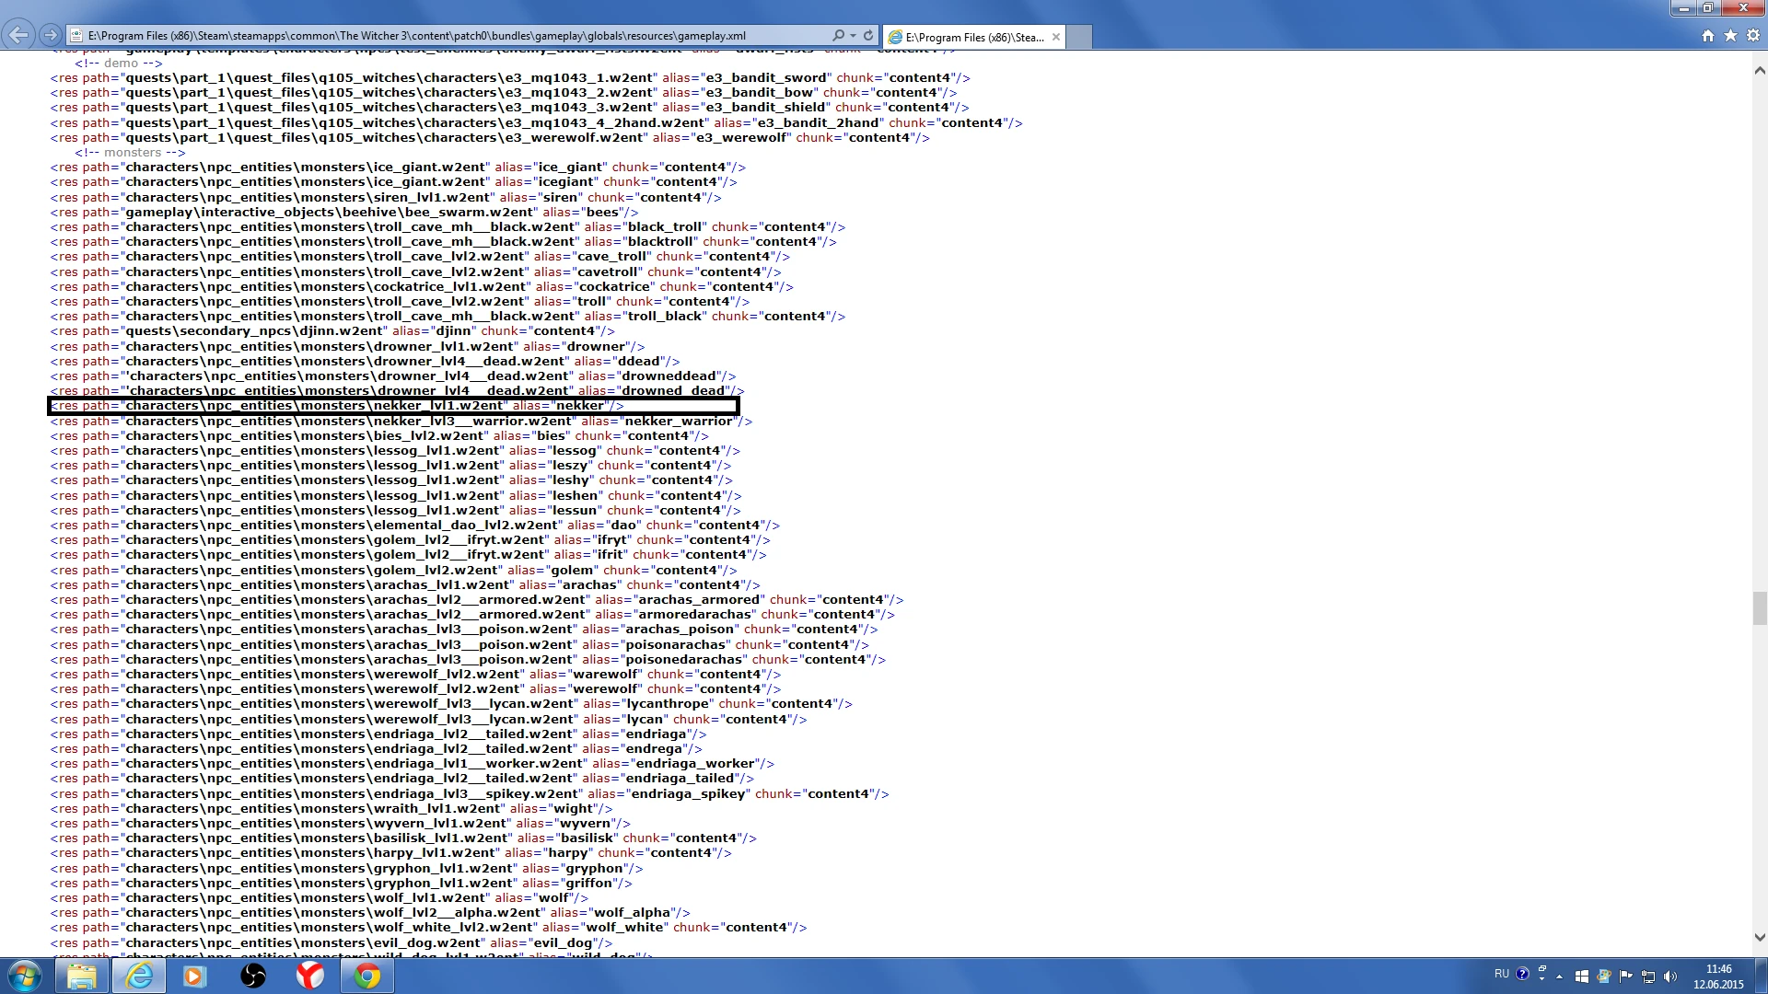Open a new blank tab
Image resolution: width=1768 pixels, height=994 pixels.
click(1079, 38)
